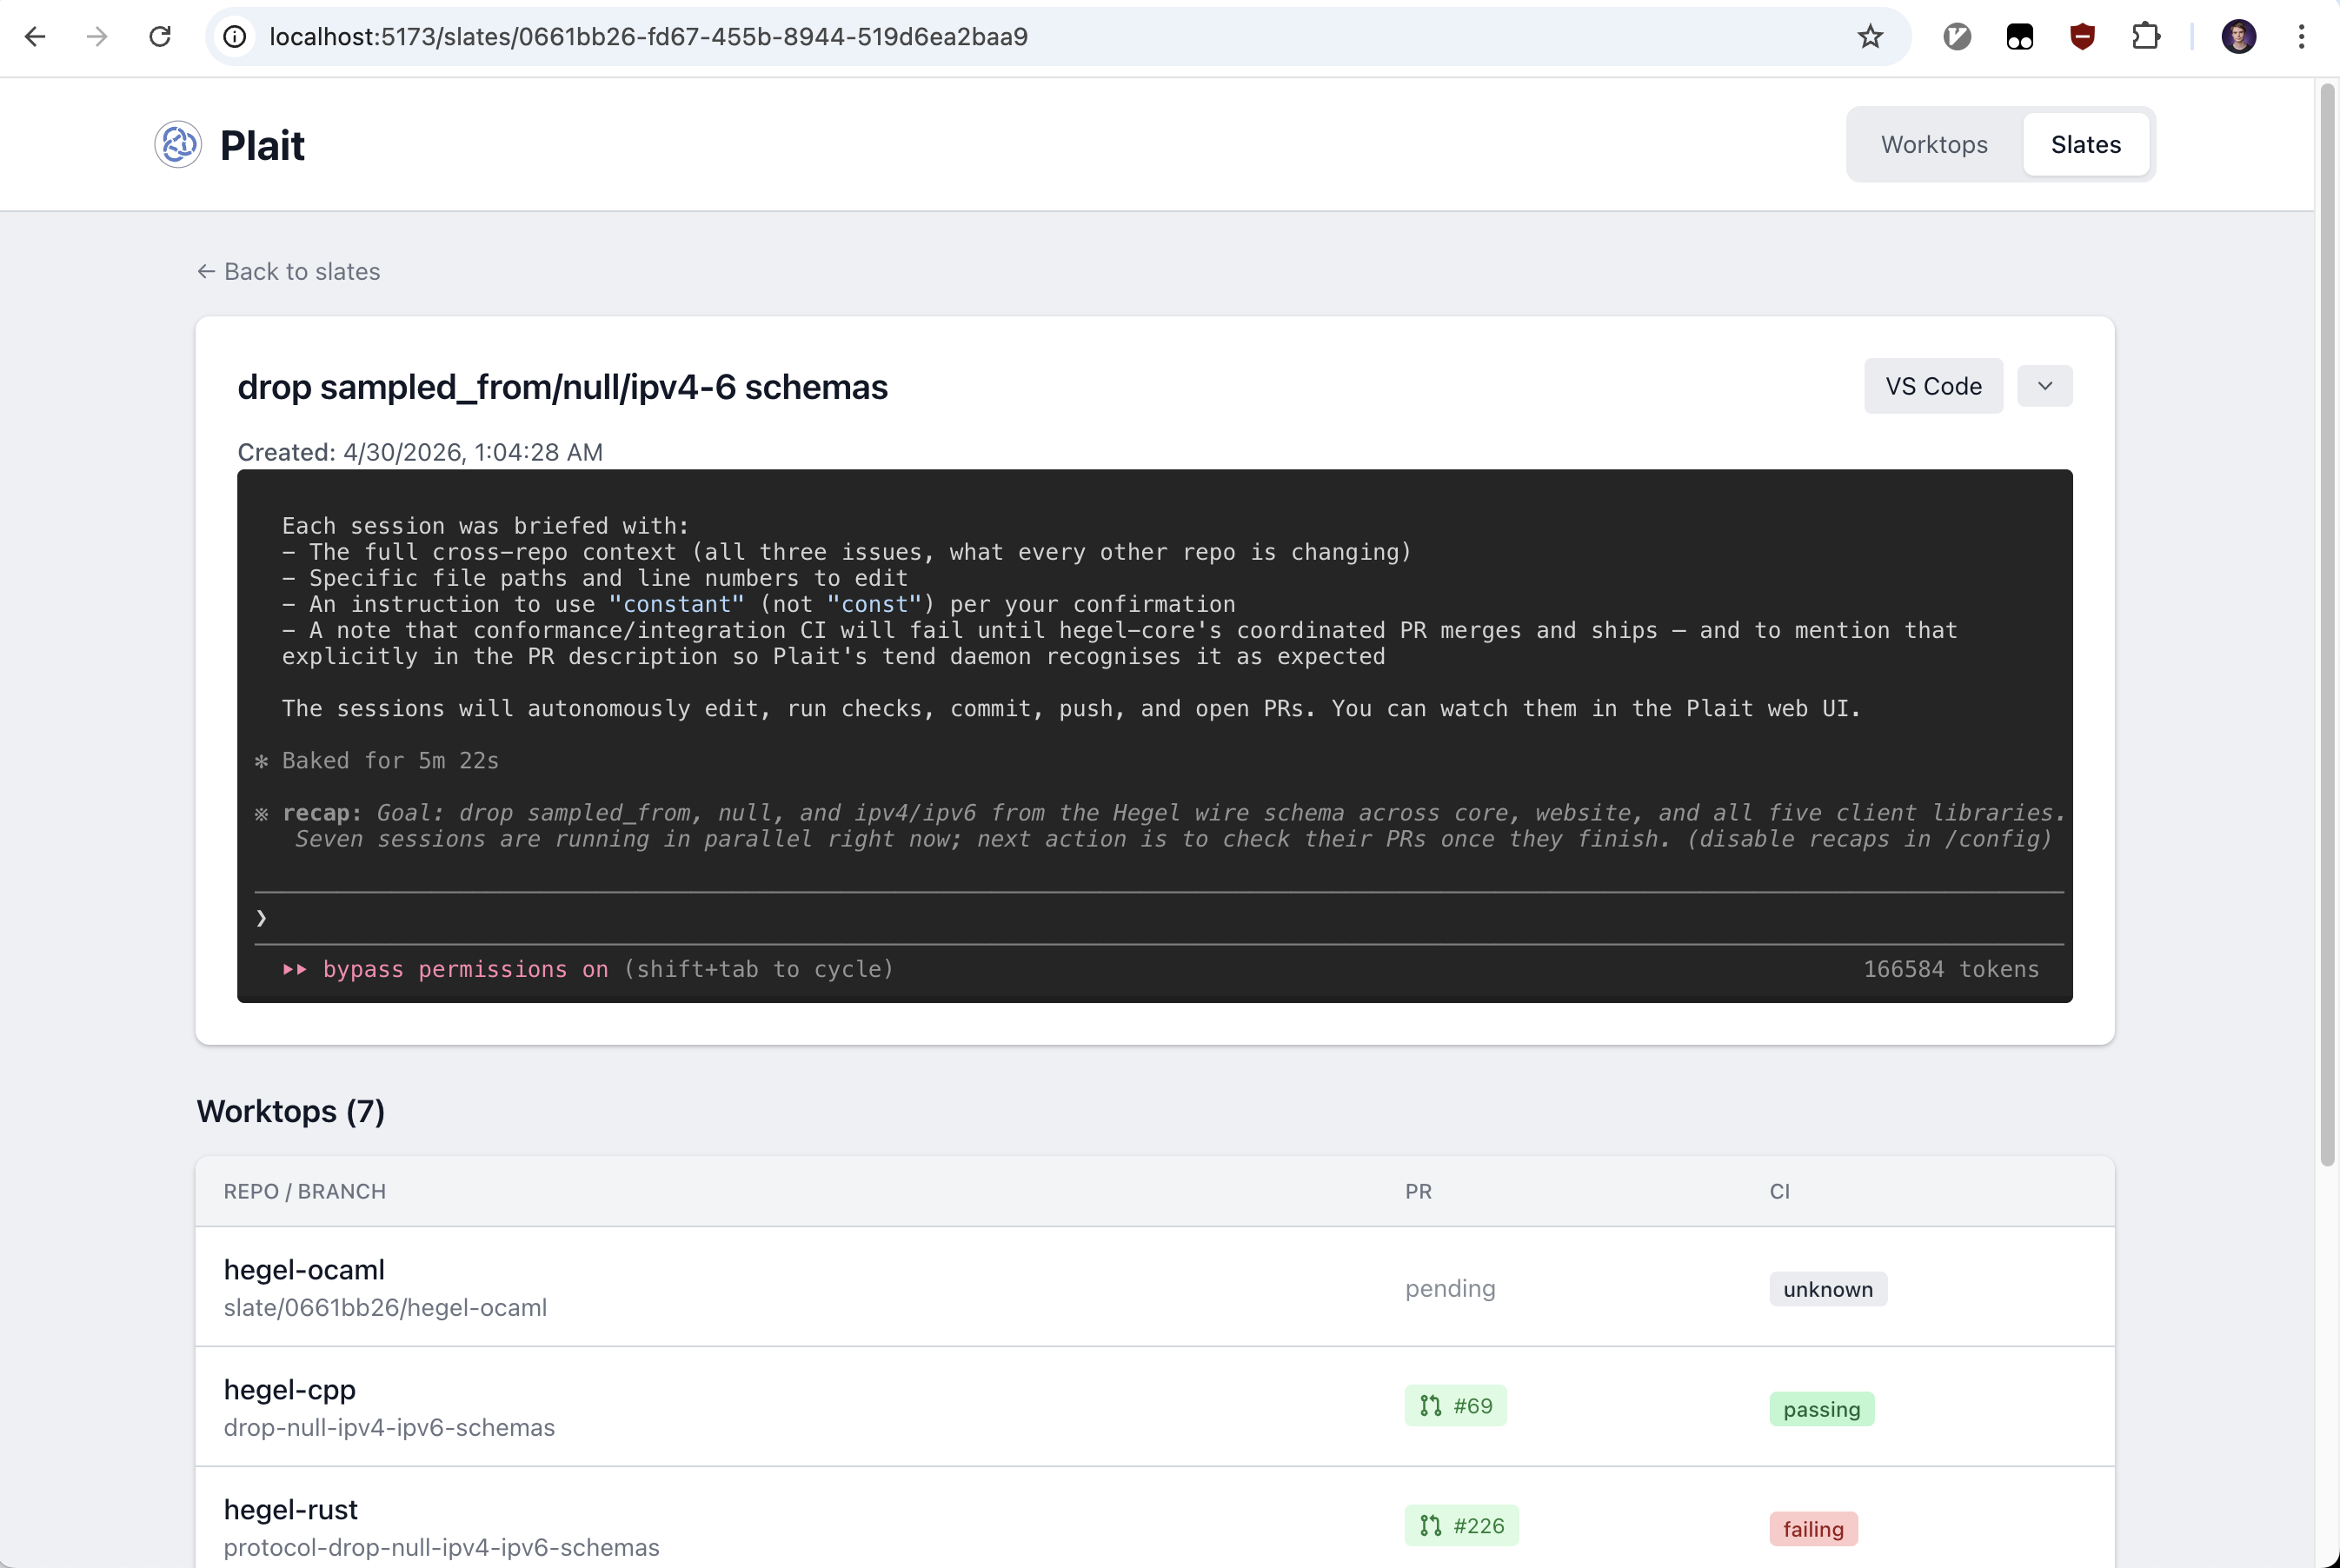Bookmark page with star icon
This screenshot has width=2340, height=1568.
pos(1869,37)
